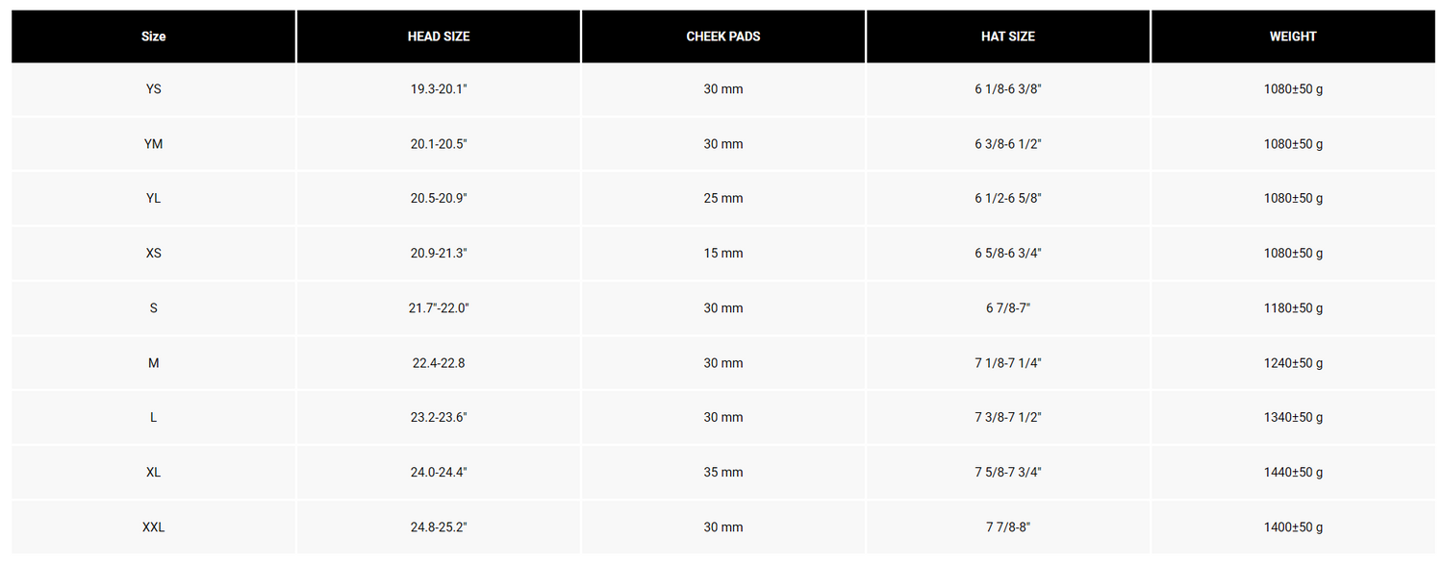Click the 1440±50 g weight cell

click(x=1293, y=473)
